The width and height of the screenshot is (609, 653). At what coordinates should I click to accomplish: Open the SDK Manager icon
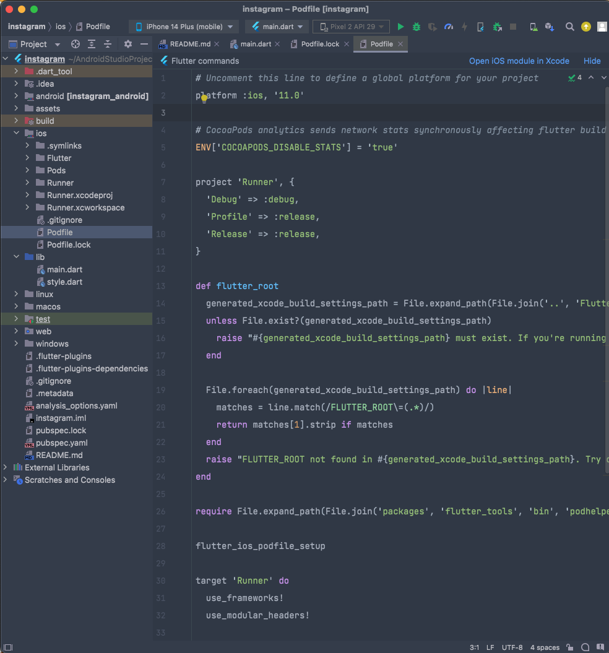tap(550, 27)
